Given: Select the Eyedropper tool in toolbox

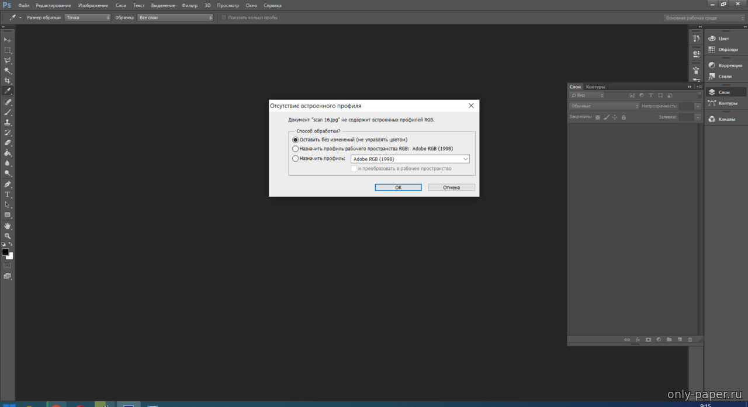Looking at the screenshot, I should [x=8, y=91].
